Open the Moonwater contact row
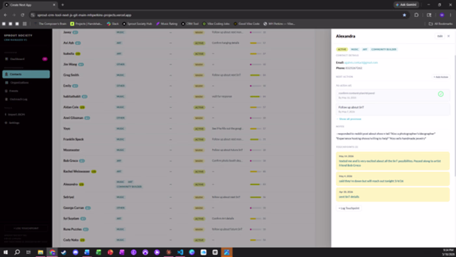This screenshot has height=257, width=456. point(188,150)
